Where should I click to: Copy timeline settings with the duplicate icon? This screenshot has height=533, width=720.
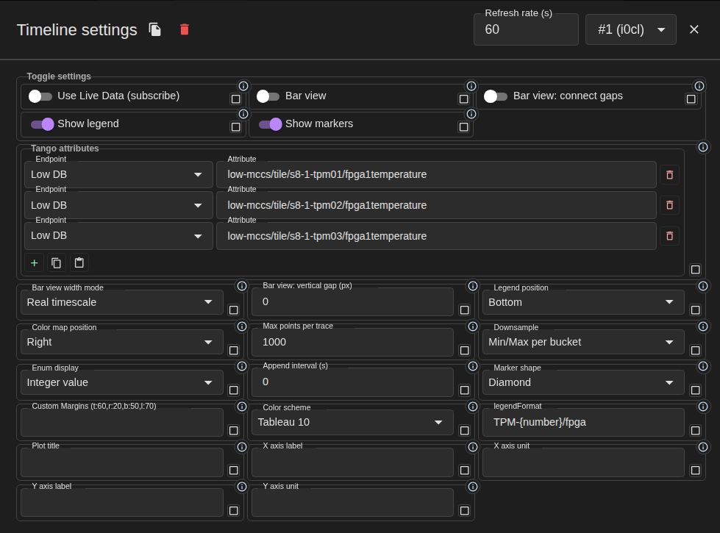(x=155, y=29)
